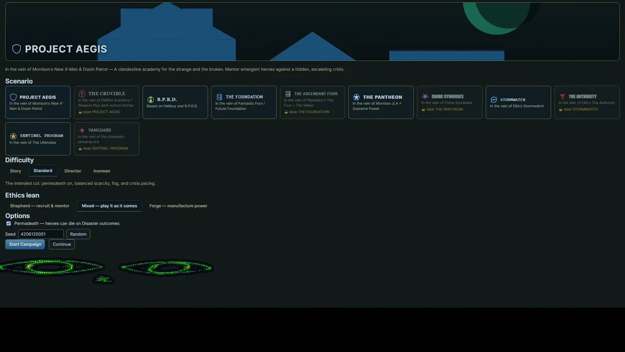Click the 'beat THE FOUNDATION' unlock text
Image resolution: width=625 pixels, height=352 pixels.
coord(309,112)
